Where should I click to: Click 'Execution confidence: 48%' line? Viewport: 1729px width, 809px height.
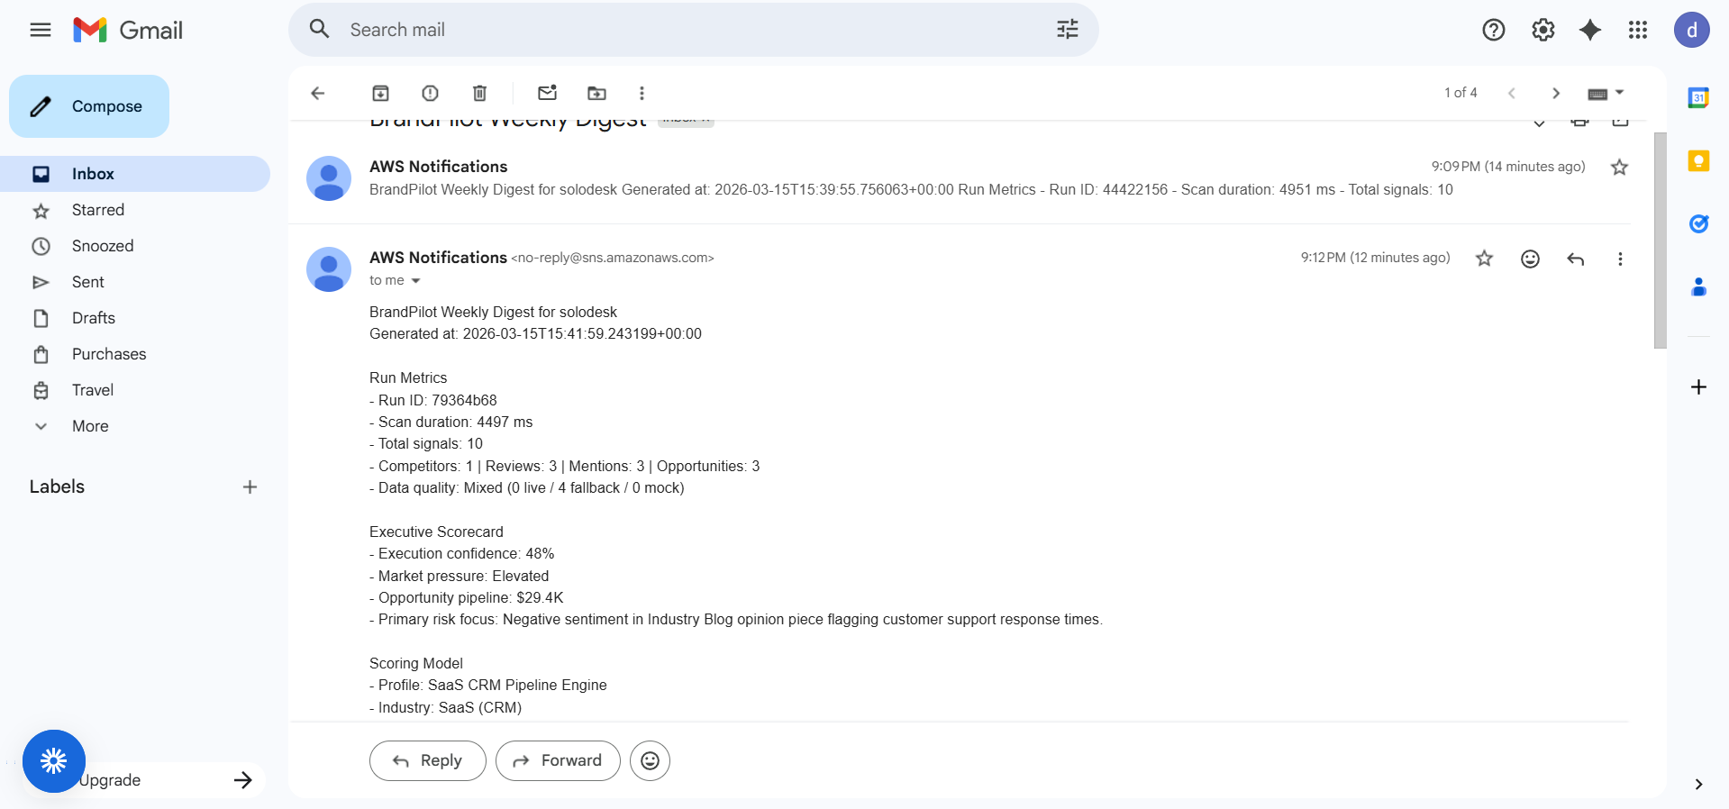(x=461, y=554)
